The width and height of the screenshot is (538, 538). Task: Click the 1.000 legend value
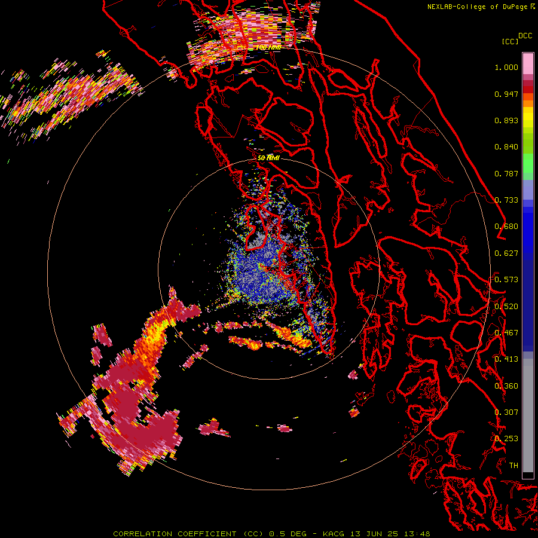(506, 67)
